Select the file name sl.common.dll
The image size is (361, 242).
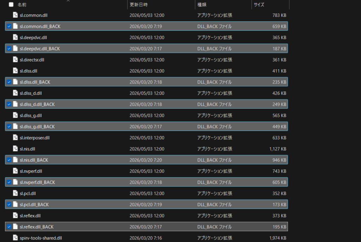(33, 15)
